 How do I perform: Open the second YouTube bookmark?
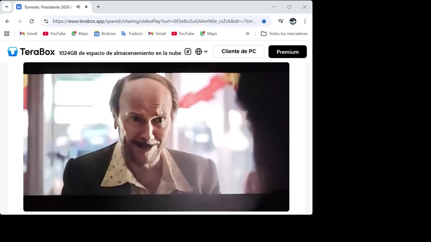point(183,34)
